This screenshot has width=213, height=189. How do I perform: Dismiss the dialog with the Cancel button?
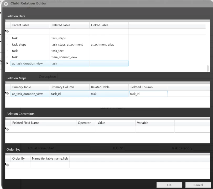click(198, 185)
